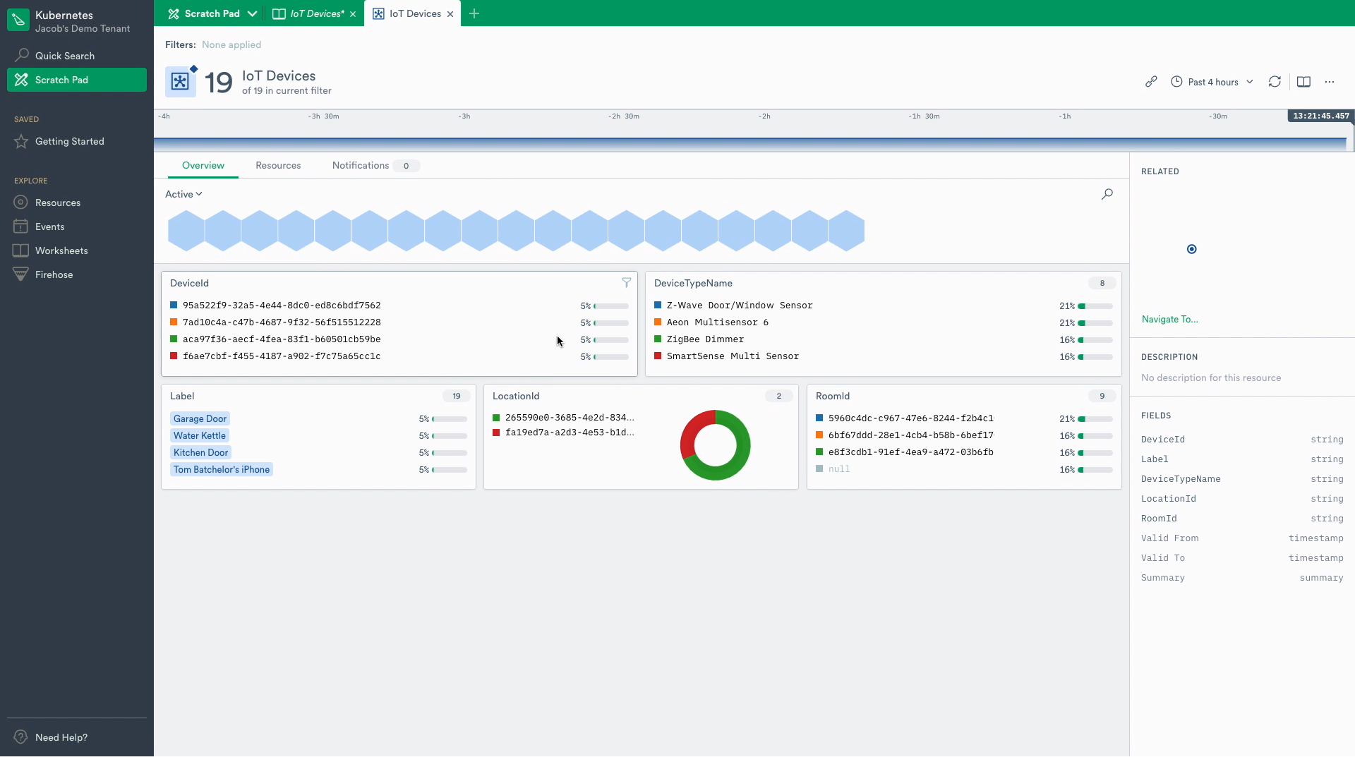Screen dimensions: 1355x762
Task: Select Z-Wave Door/Window Sensor device type
Action: click(884, 306)
